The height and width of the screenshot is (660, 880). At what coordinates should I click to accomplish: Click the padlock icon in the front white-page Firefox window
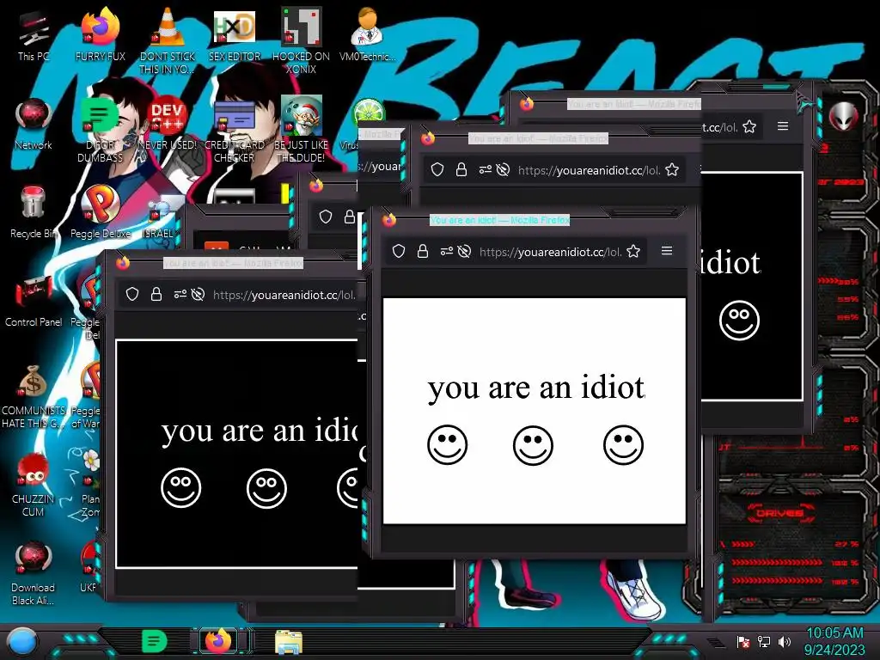click(x=423, y=252)
